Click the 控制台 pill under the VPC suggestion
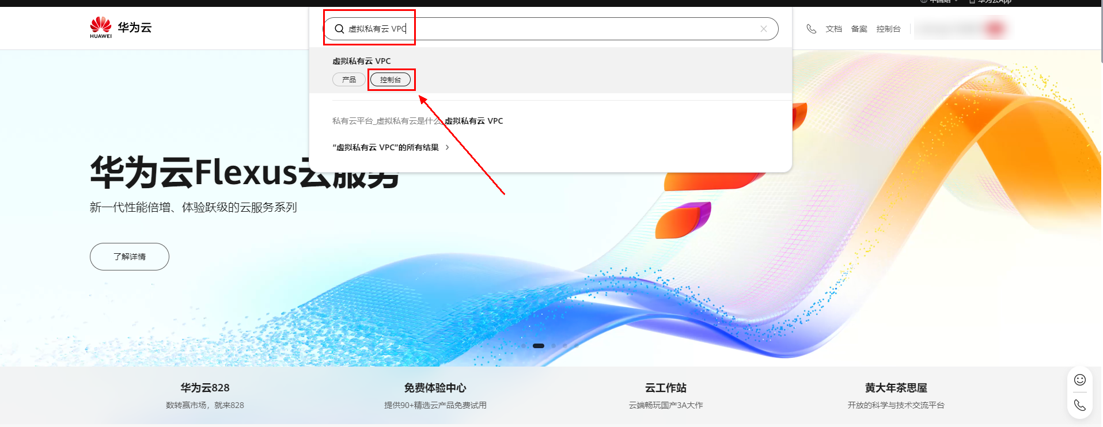 tap(391, 79)
